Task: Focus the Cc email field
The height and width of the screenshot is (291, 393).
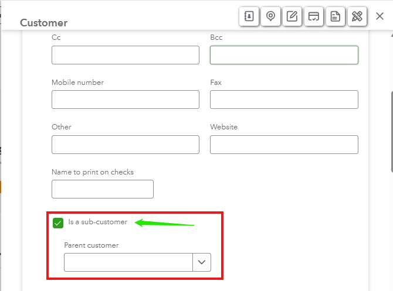Action: tap(126, 55)
